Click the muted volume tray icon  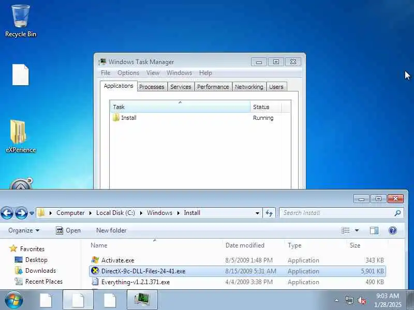(362, 300)
